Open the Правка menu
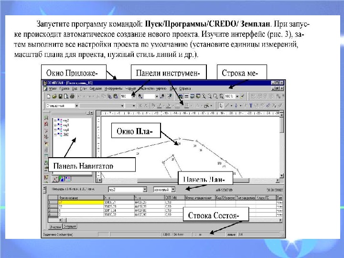Image resolution: width=344 pixels, height=258 pixels. pos(64,89)
